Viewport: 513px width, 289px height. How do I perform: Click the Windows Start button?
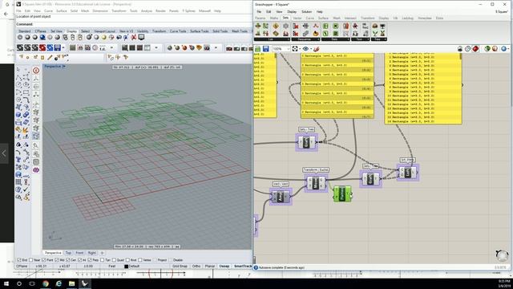6,283
